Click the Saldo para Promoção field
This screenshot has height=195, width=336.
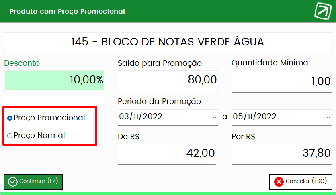(x=168, y=80)
